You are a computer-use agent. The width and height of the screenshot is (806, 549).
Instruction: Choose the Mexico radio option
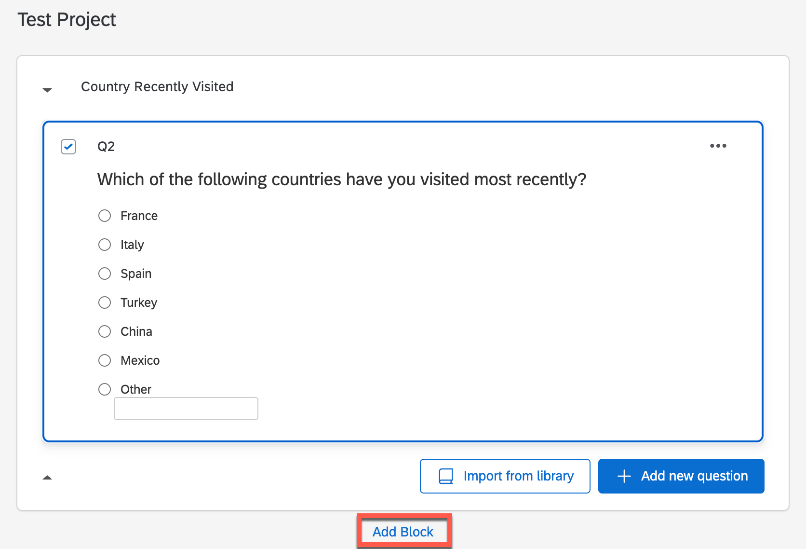tap(105, 360)
